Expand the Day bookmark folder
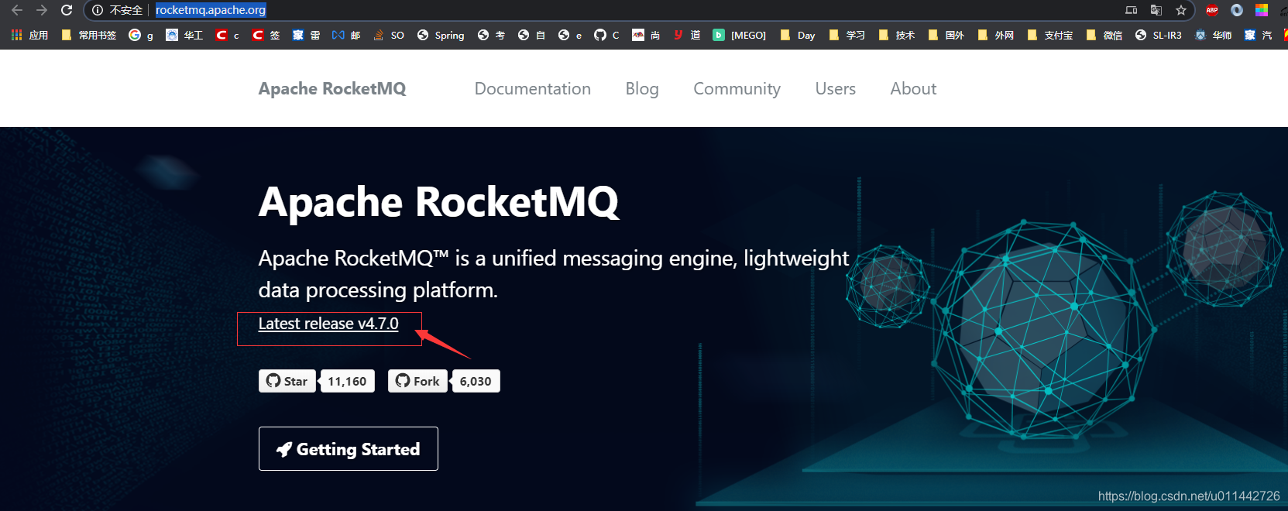 click(x=798, y=35)
